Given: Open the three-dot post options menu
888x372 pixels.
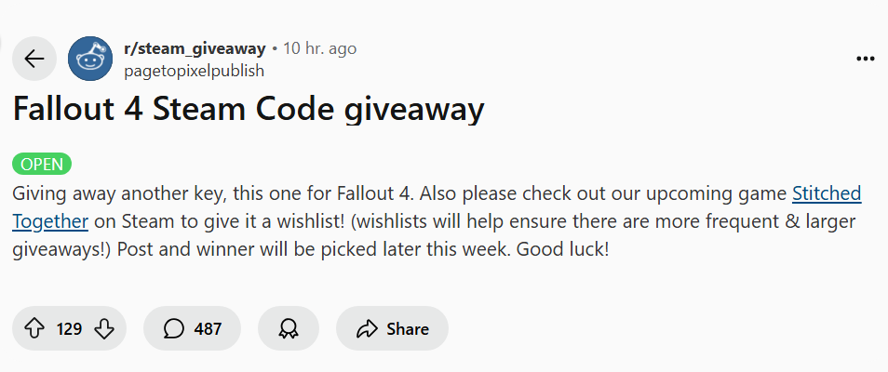Looking at the screenshot, I should 865,59.
